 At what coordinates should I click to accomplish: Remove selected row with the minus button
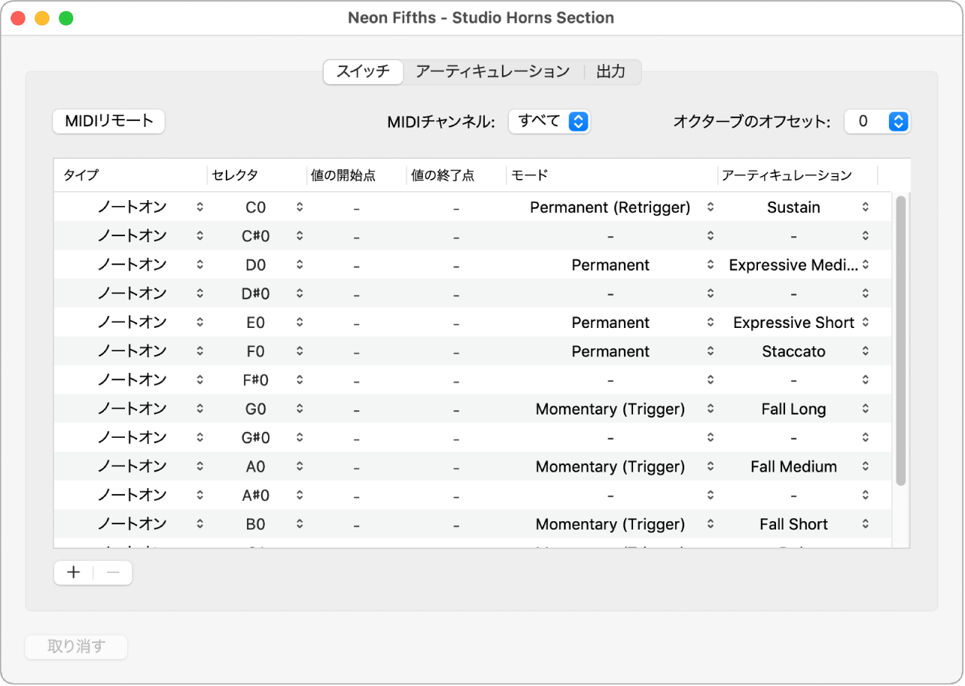click(x=113, y=572)
